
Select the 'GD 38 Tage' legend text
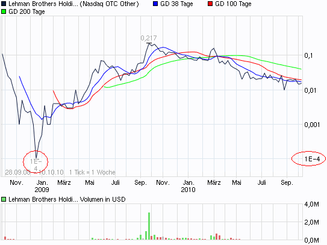pos(176,4)
